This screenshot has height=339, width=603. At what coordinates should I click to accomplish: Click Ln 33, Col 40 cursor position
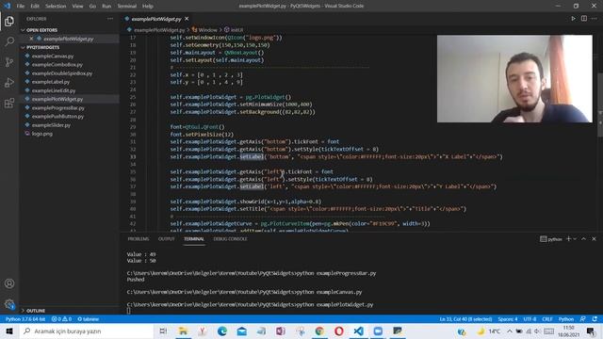click(465, 319)
